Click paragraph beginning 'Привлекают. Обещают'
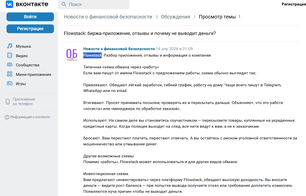306x196 pixels. (183, 88)
